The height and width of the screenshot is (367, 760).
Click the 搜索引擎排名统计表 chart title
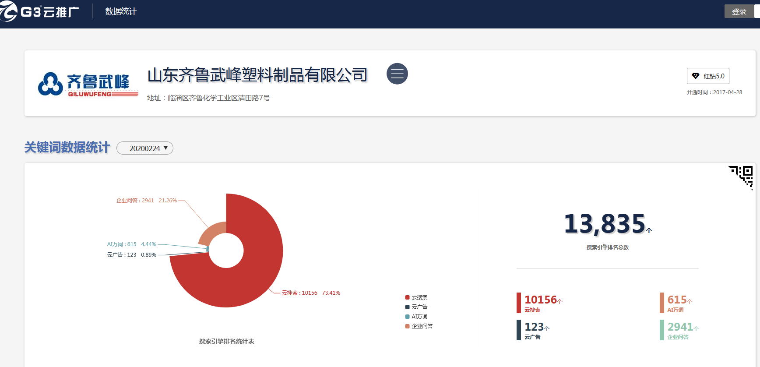coord(227,341)
